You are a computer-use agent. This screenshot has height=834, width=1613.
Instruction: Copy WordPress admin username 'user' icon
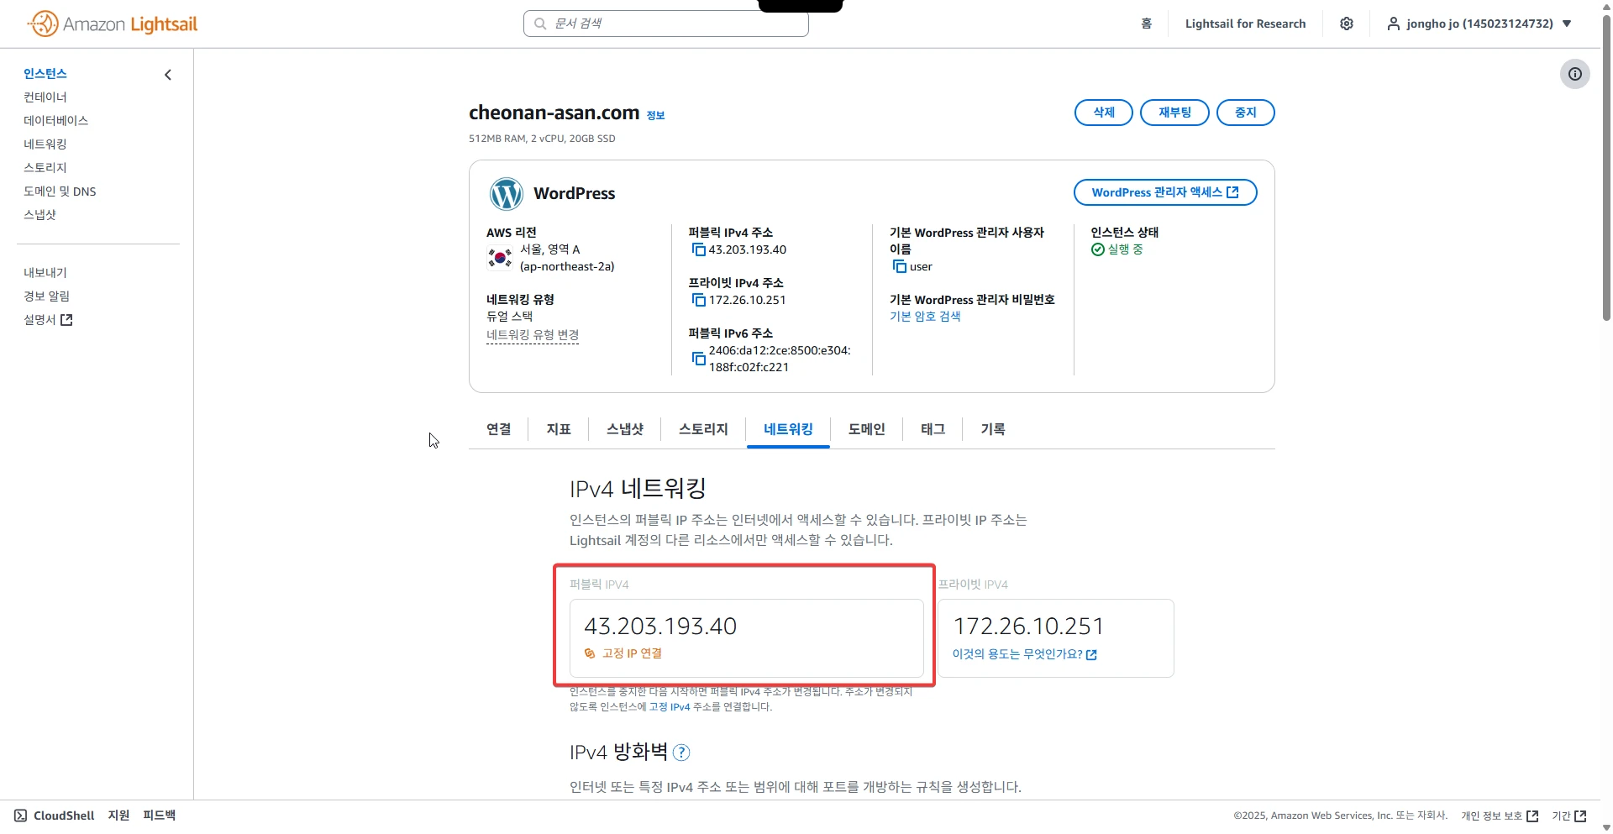pyautogui.click(x=899, y=266)
